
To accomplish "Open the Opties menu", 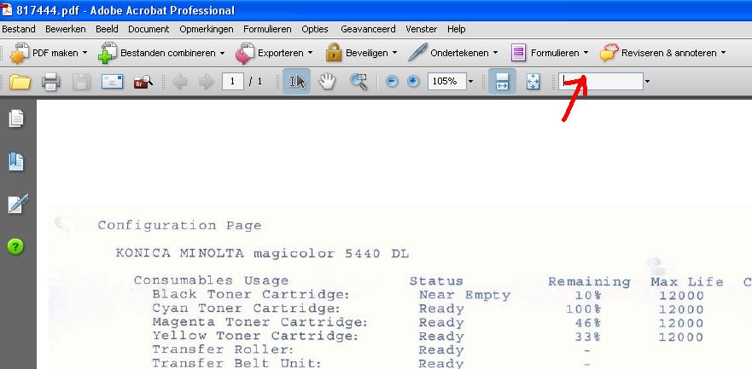I will 315,29.
